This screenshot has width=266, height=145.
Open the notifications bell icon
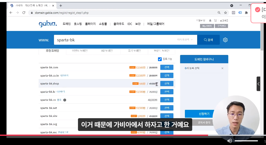click(210, 21)
